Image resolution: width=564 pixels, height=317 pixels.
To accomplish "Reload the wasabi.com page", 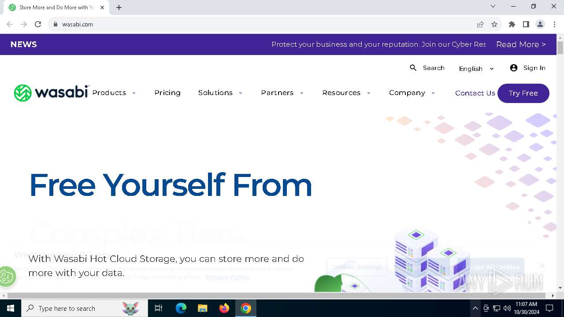I will [x=38, y=24].
